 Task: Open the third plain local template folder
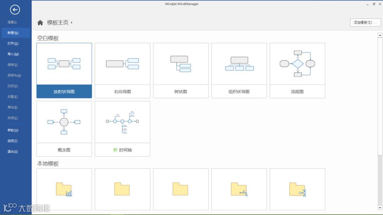pos(180,189)
